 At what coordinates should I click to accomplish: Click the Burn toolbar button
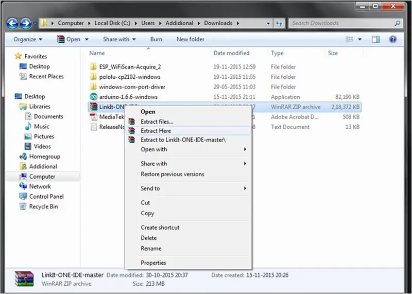point(156,40)
